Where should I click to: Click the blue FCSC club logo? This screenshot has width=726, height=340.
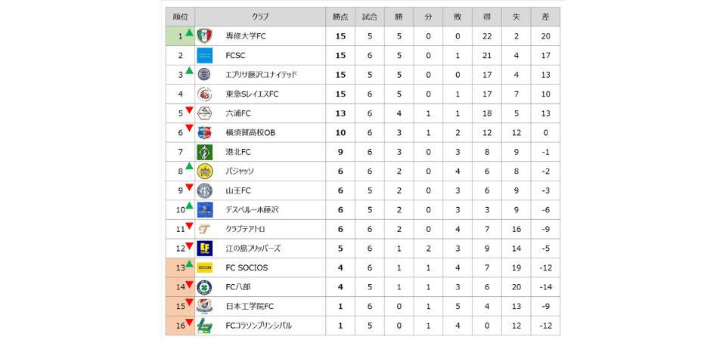pyautogui.click(x=204, y=55)
